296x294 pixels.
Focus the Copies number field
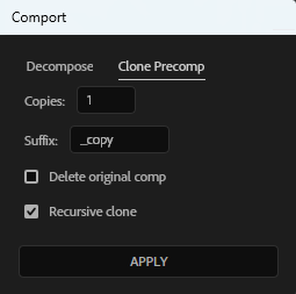[106, 100]
